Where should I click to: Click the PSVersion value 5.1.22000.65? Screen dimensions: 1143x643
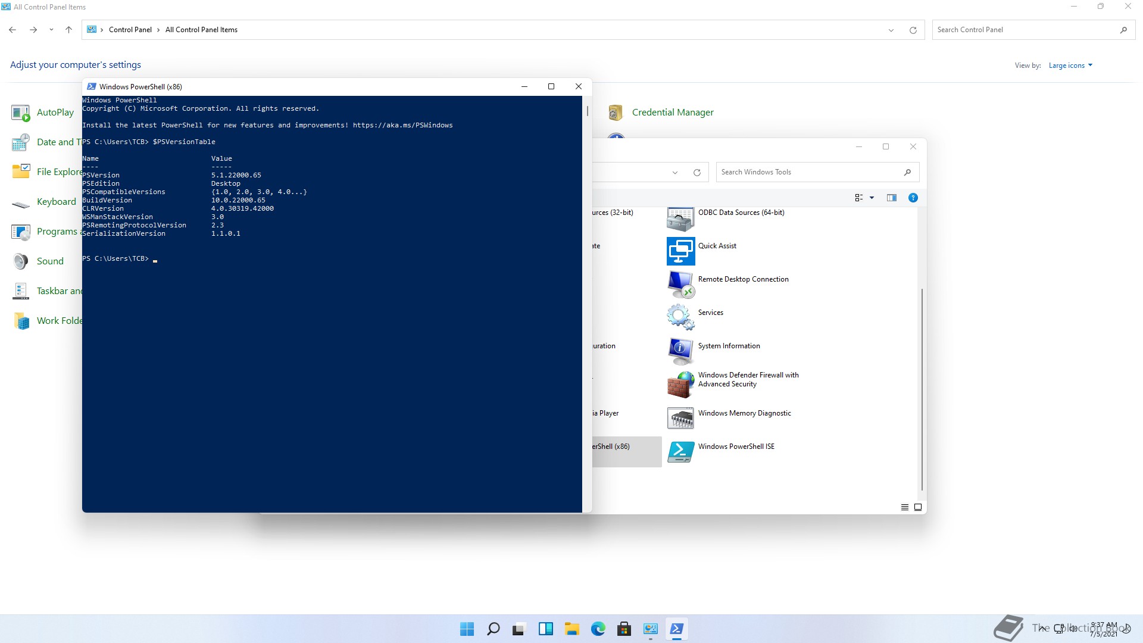click(236, 176)
